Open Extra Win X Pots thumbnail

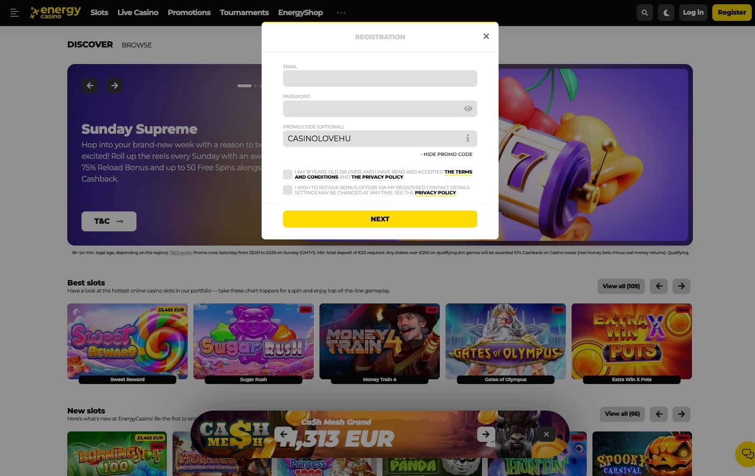click(x=632, y=342)
